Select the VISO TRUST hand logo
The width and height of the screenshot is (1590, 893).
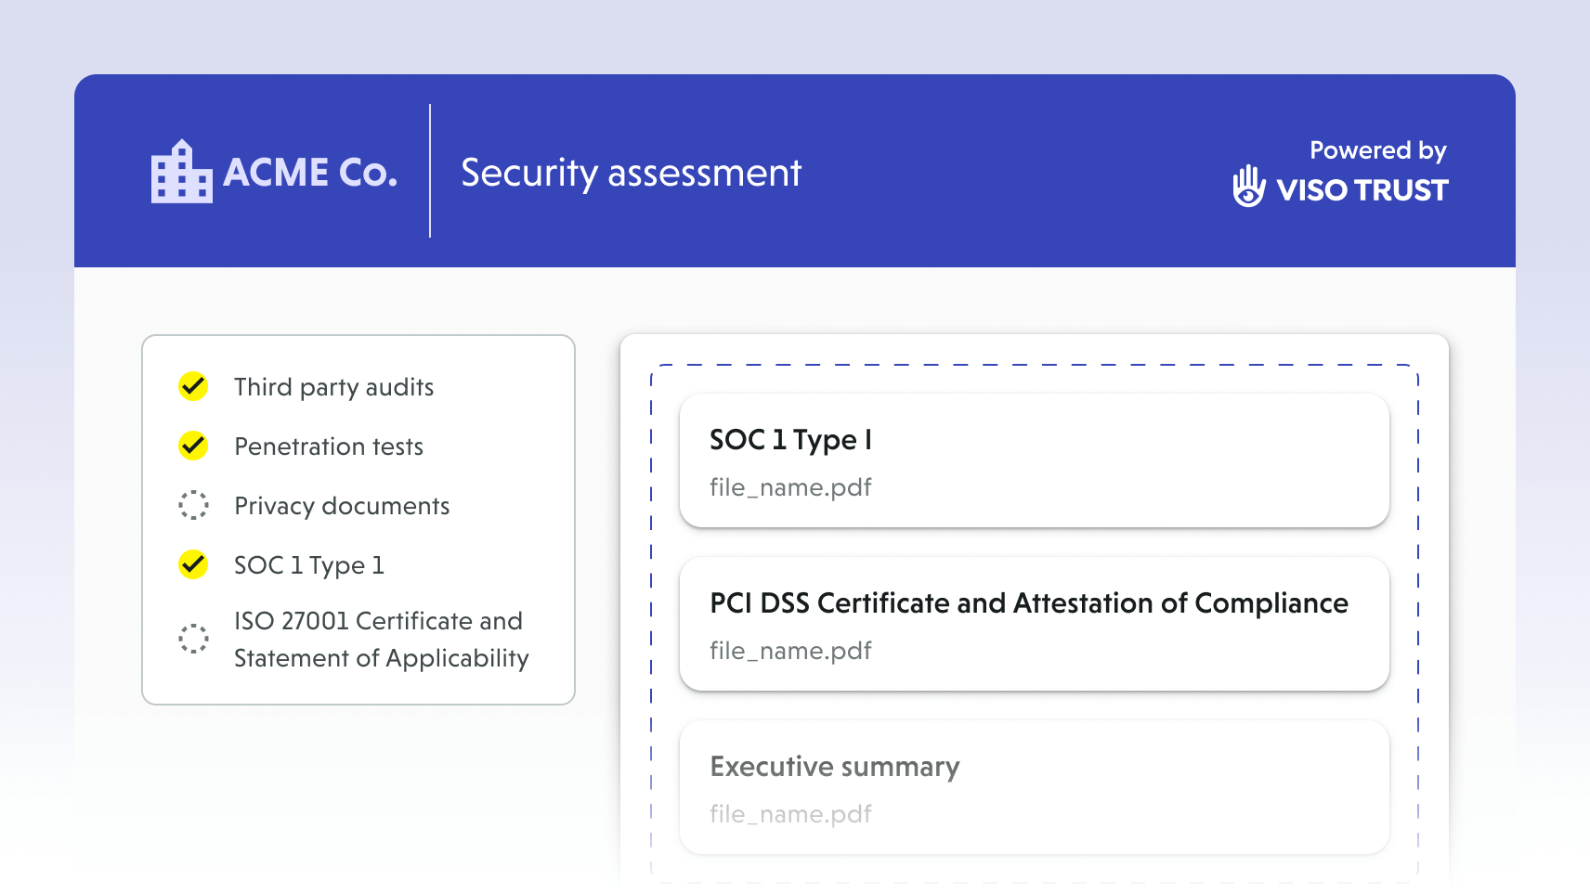[x=1248, y=187]
